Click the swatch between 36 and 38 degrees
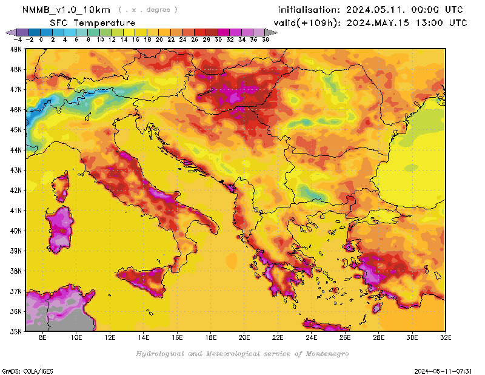This screenshot has width=485, height=375. (x=259, y=32)
